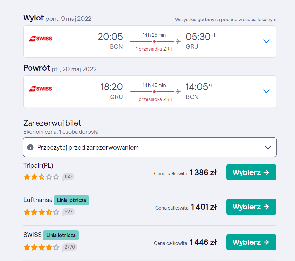The image size is (295, 261).
Task: Click the SWISS logo on outbound flight
Action: click(40, 38)
